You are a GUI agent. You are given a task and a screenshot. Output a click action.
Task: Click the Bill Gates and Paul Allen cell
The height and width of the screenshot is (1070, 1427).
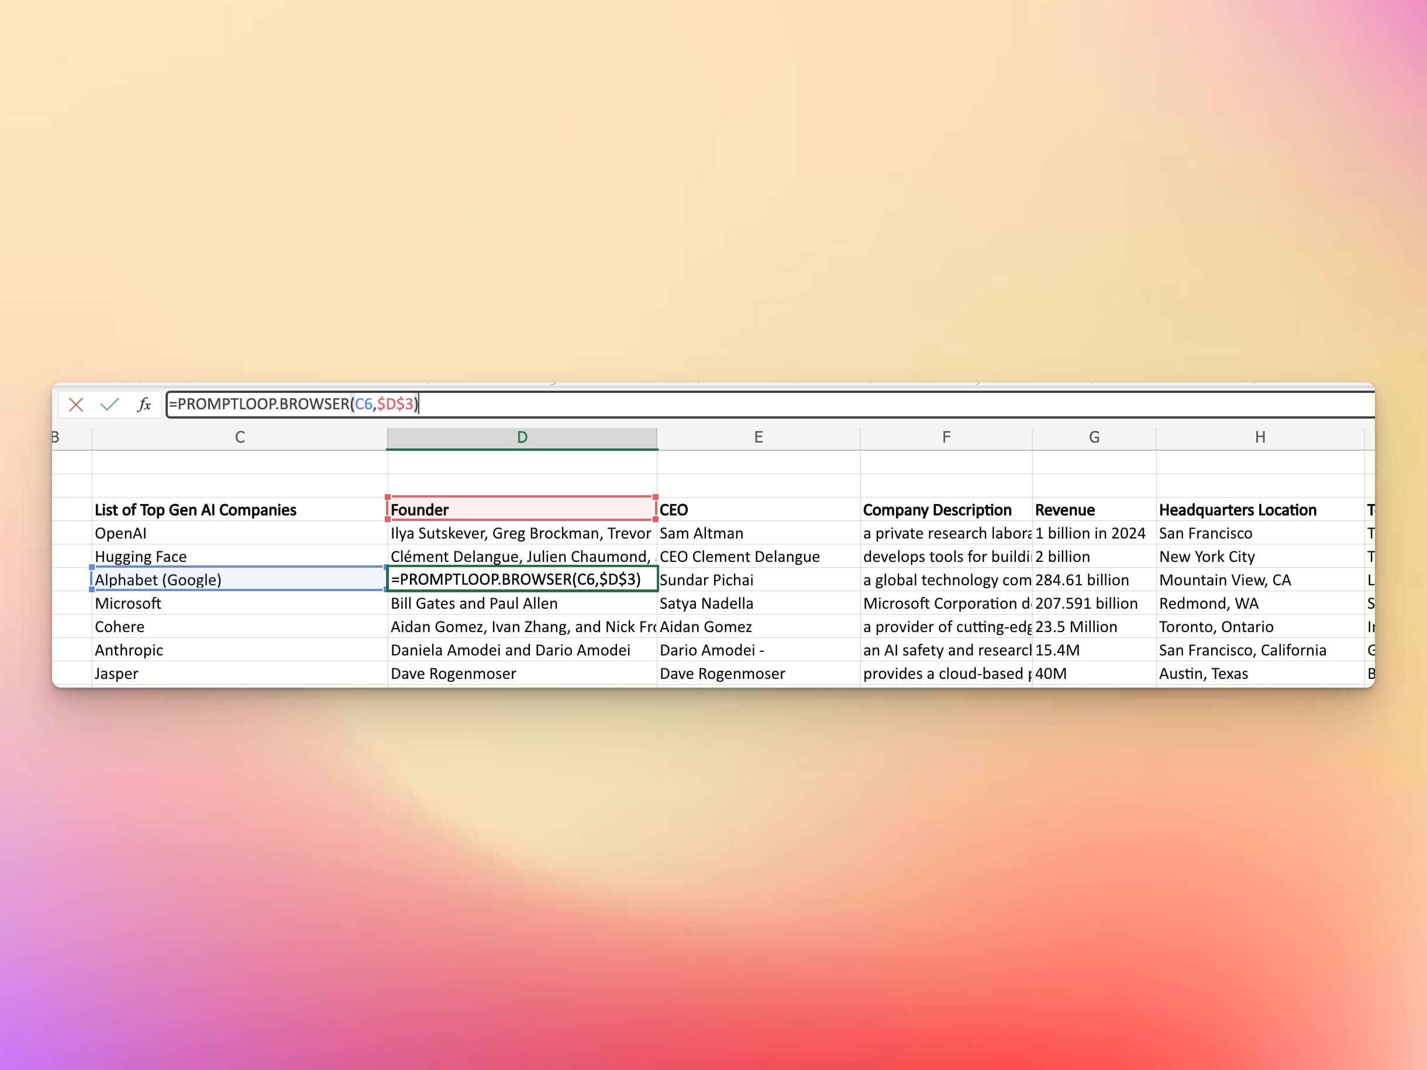point(521,603)
